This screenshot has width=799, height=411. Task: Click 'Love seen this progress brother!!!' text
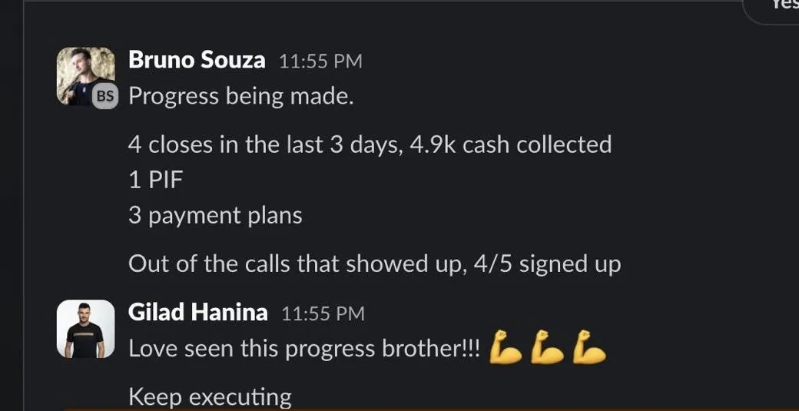[303, 349]
